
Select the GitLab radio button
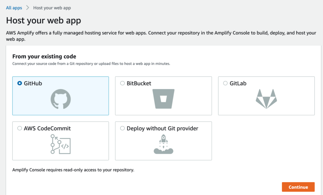[225, 83]
